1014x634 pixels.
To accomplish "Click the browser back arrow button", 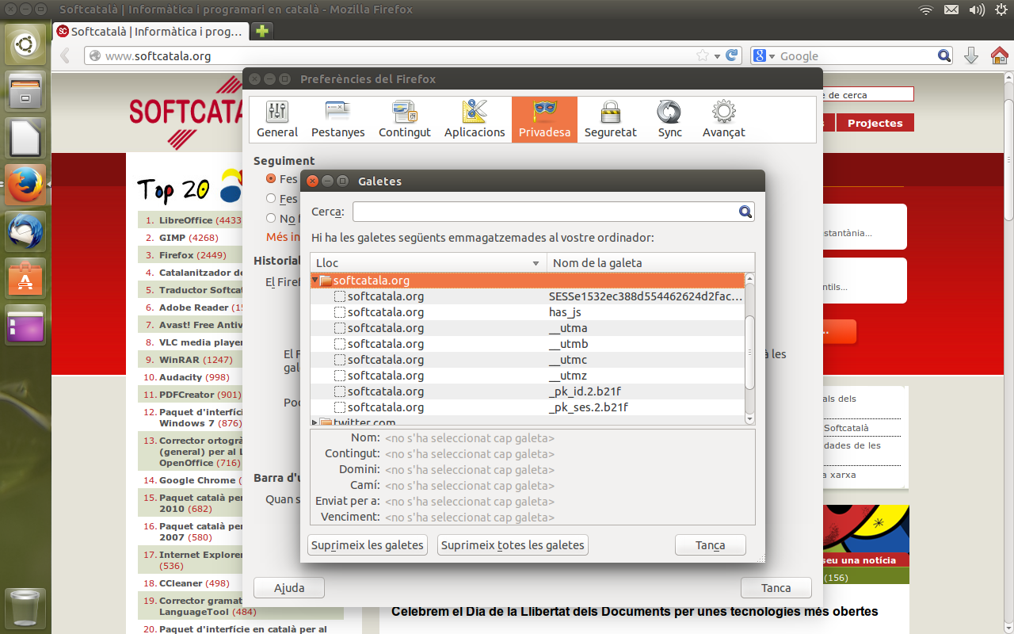I will pyautogui.click(x=67, y=55).
